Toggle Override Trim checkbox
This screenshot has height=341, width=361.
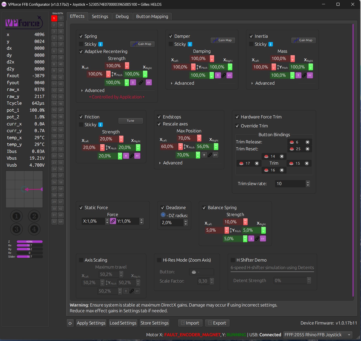[237, 126]
